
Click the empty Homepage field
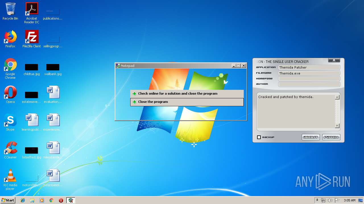pyautogui.click(x=309, y=79)
